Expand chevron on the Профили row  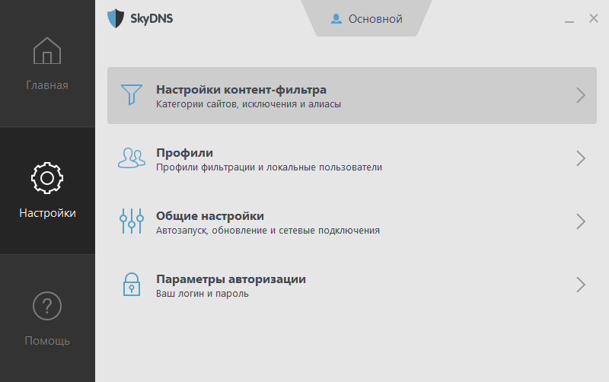tap(581, 158)
